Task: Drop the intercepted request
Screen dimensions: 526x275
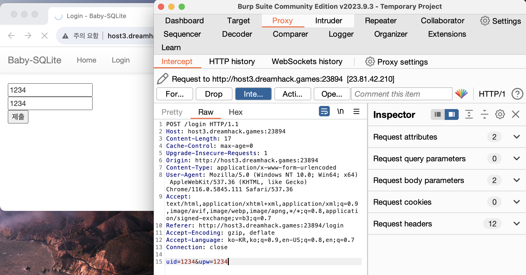Action: point(214,94)
